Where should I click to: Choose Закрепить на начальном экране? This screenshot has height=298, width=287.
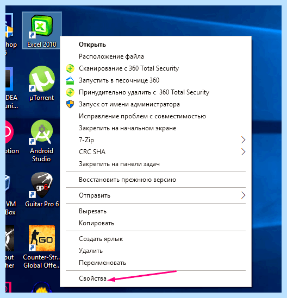(155, 128)
